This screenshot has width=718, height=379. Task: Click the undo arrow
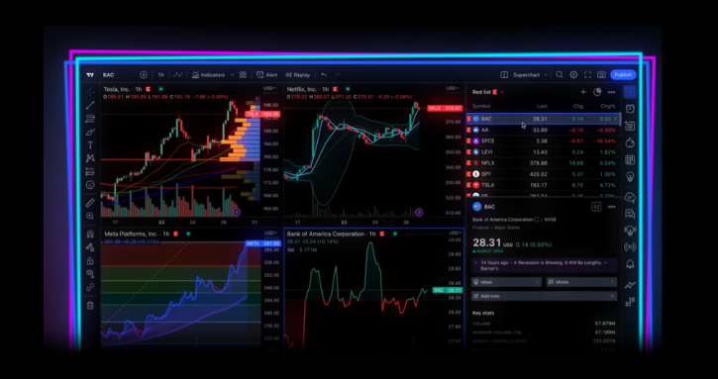(324, 75)
